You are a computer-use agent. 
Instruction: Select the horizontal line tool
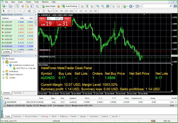19,11
